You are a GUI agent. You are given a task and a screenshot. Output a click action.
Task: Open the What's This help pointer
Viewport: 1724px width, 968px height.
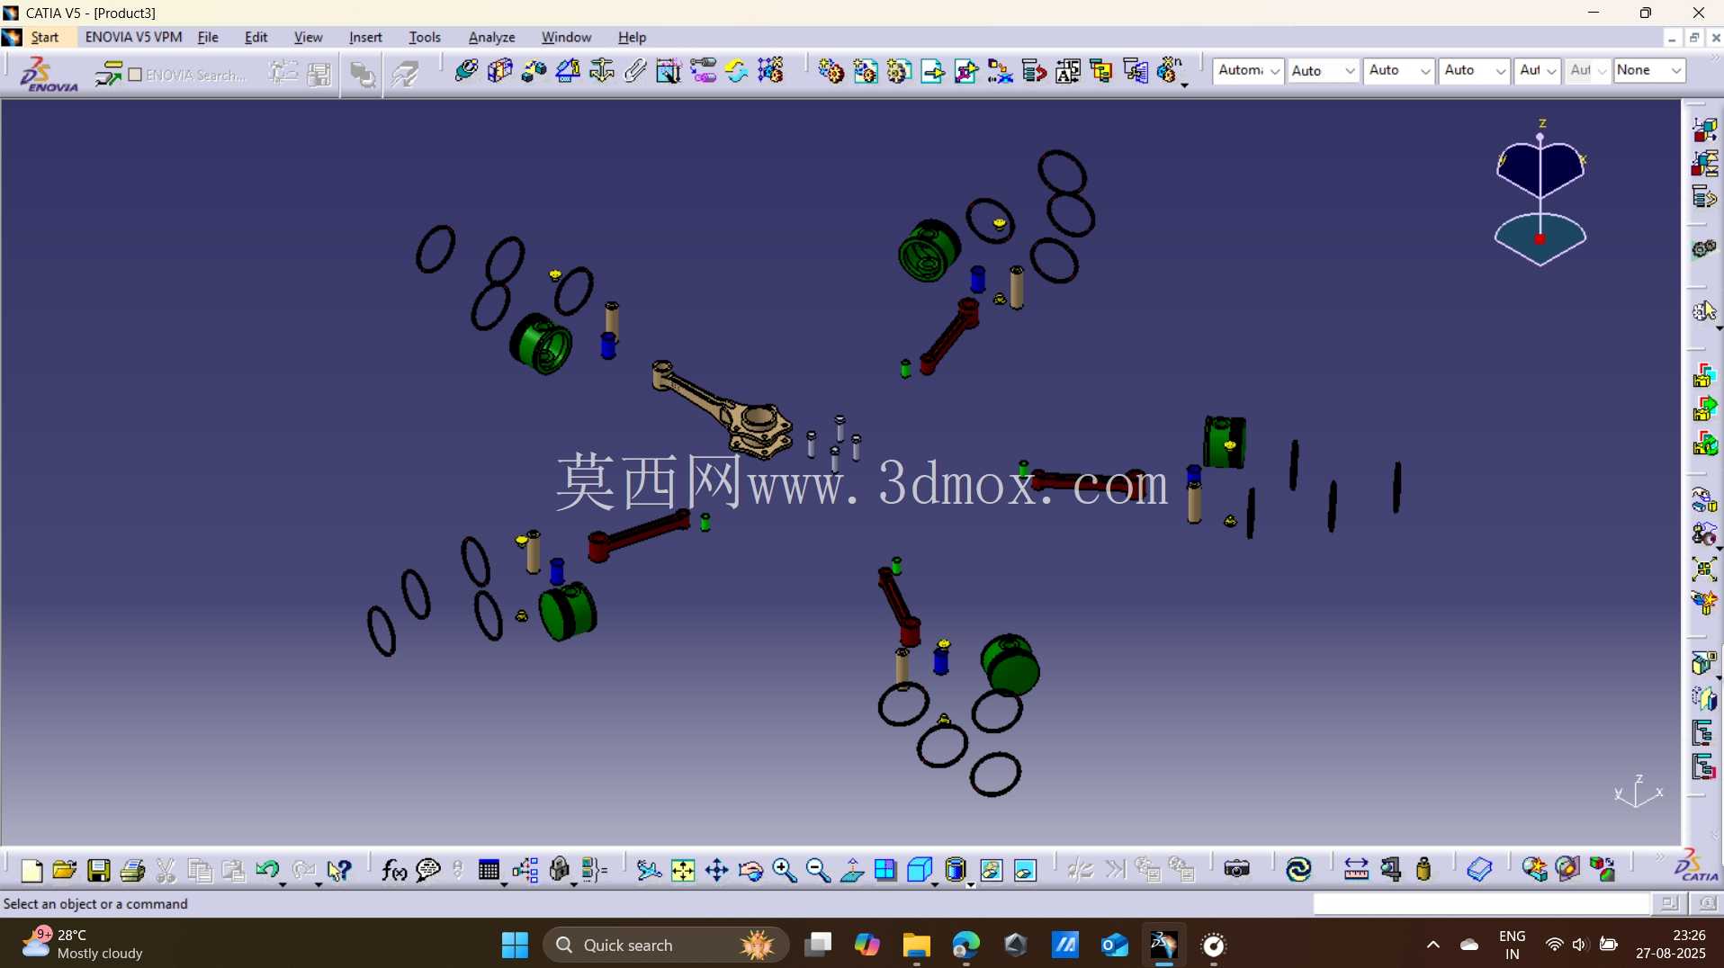(x=338, y=870)
